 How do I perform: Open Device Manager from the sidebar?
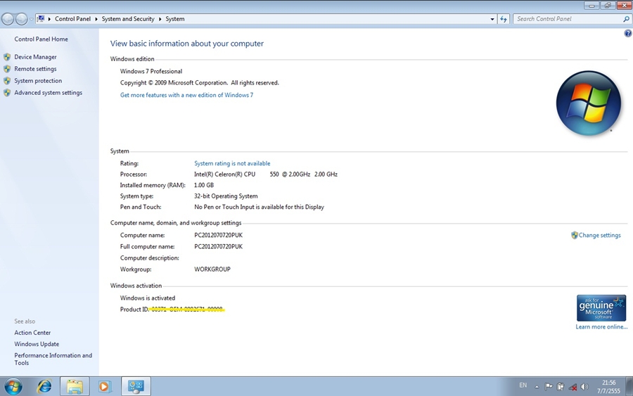point(35,57)
